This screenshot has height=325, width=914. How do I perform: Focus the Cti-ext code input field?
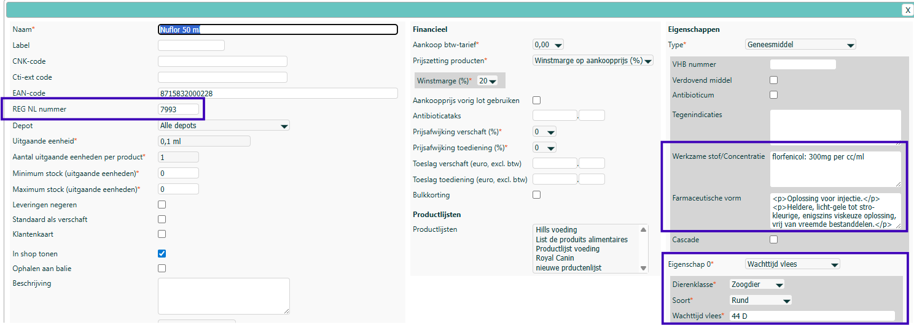pos(222,77)
